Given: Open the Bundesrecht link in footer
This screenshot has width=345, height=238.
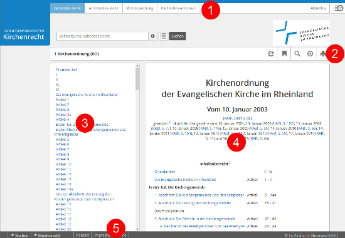Looking at the screenshot, I should coord(46,235).
